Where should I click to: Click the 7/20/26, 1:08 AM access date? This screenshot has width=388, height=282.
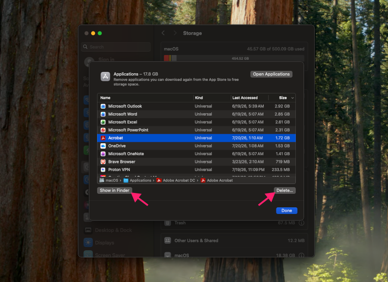click(248, 146)
